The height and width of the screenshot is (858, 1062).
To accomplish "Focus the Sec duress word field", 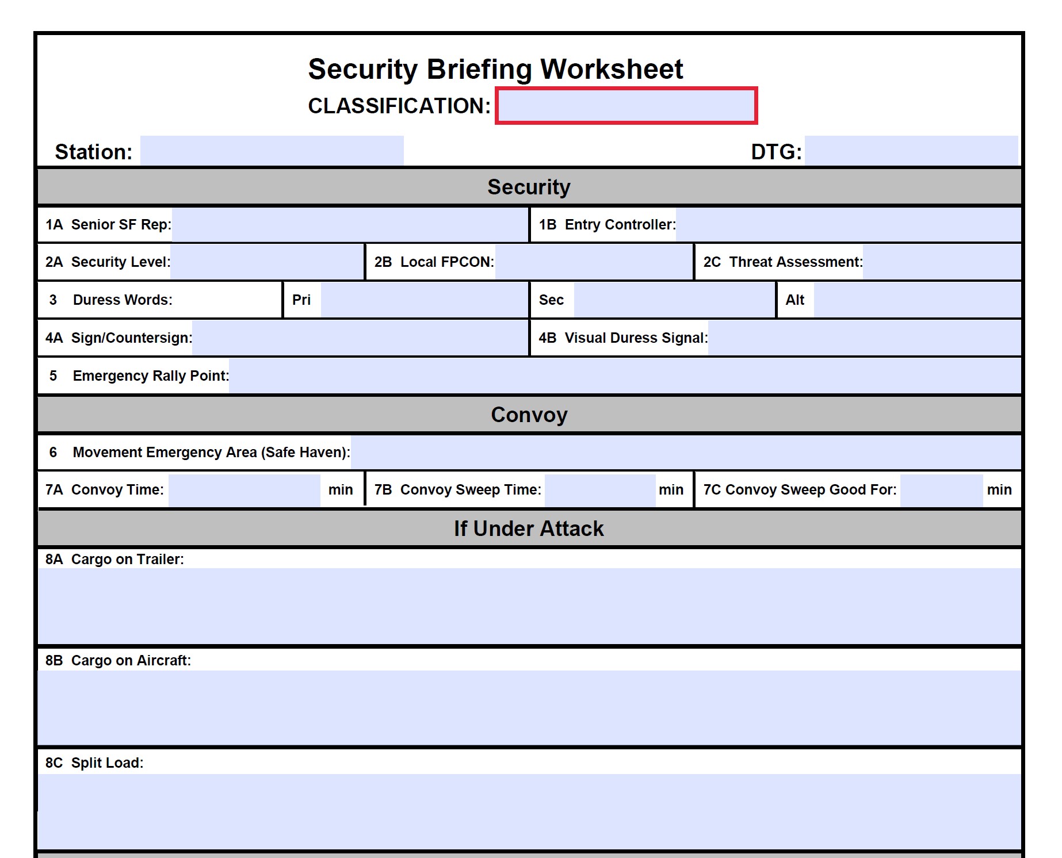I will tap(674, 300).
